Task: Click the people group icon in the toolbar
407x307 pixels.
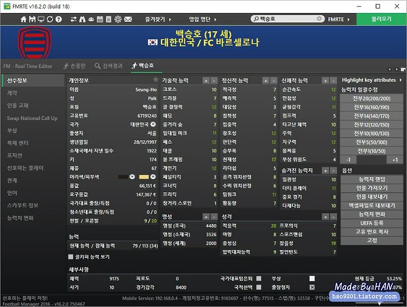Action: pyautogui.click(x=91, y=19)
